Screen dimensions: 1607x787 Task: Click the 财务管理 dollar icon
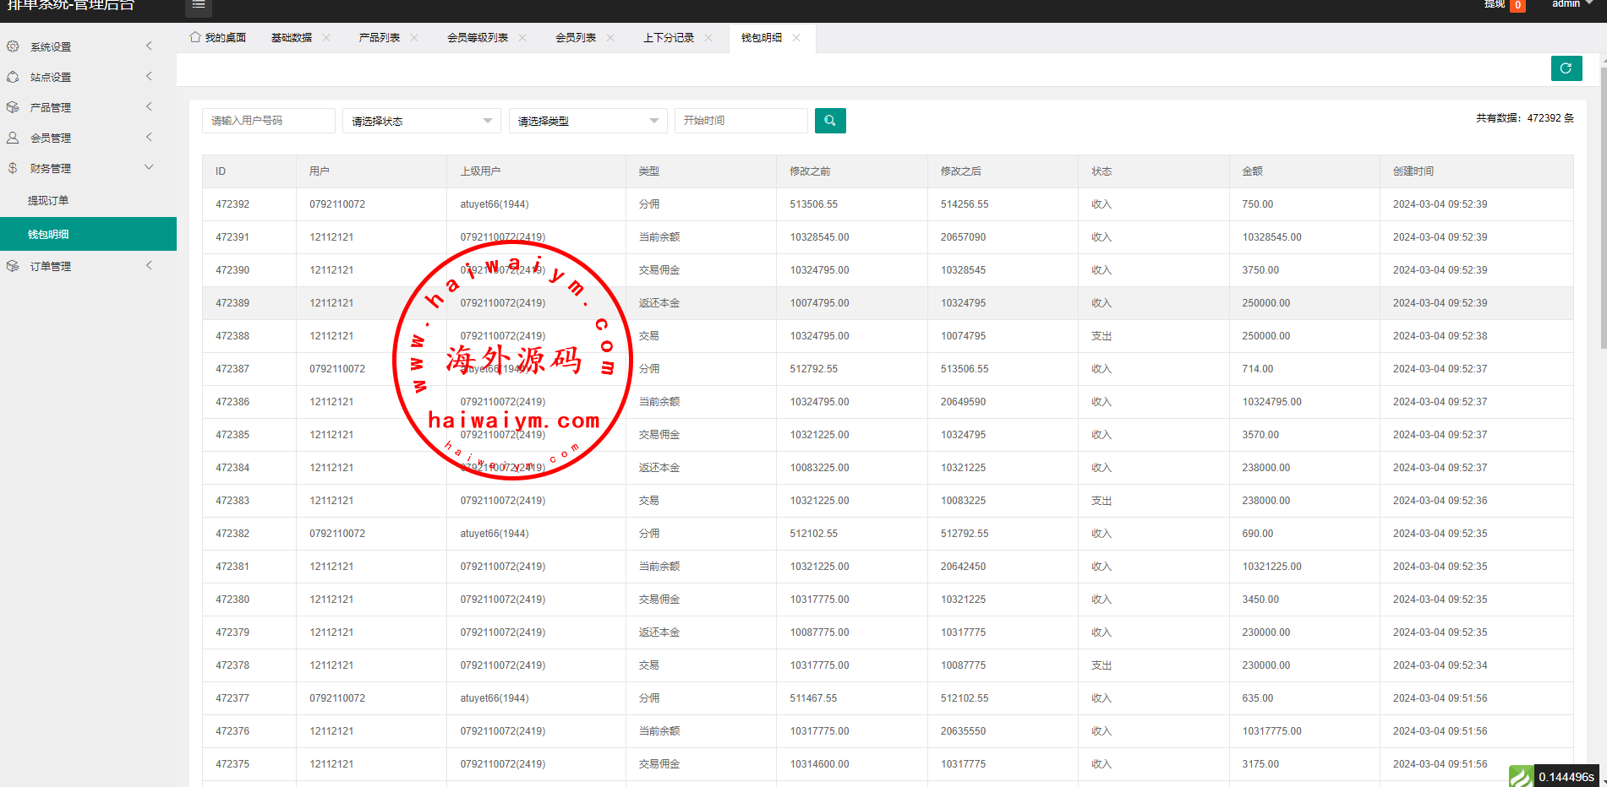[x=13, y=168]
